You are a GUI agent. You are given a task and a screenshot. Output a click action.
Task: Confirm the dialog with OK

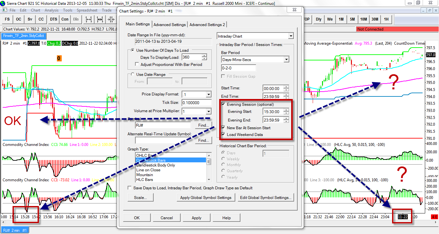click(x=137, y=218)
